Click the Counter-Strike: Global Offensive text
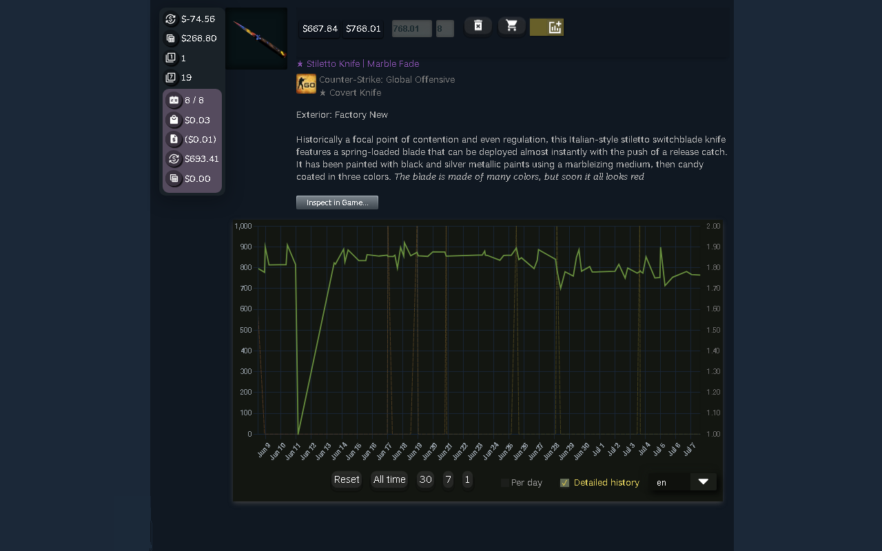This screenshot has height=551, width=882. click(x=387, y=80)
